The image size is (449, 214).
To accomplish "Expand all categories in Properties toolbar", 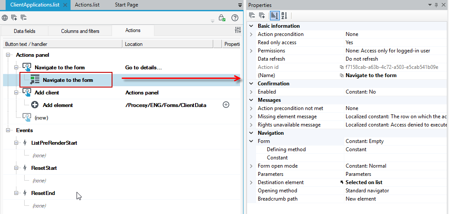I will (x=261, y=15).
